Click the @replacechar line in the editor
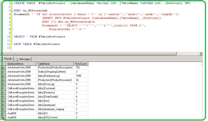Screen dimensions: 208x121 (x=68, y=29)
